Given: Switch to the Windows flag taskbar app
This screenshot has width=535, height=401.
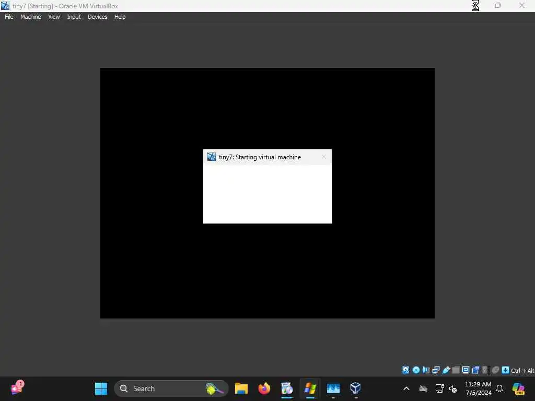Looking at the screenshot, I should click(310, 388).
